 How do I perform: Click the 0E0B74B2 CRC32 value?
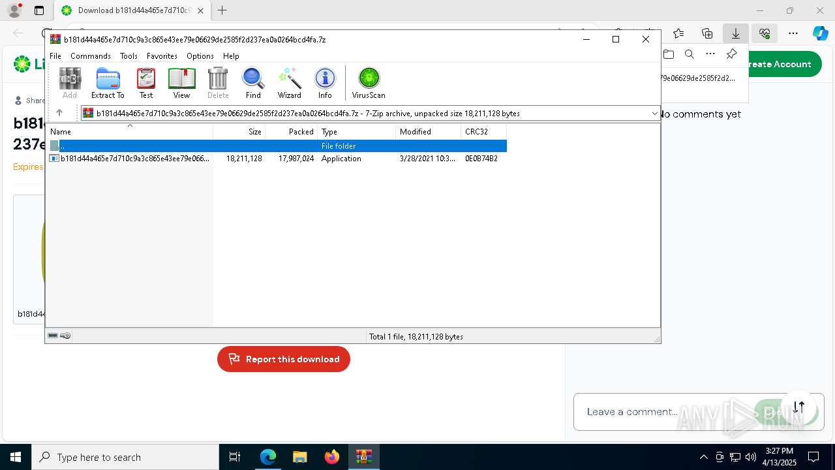click(481, 159)
